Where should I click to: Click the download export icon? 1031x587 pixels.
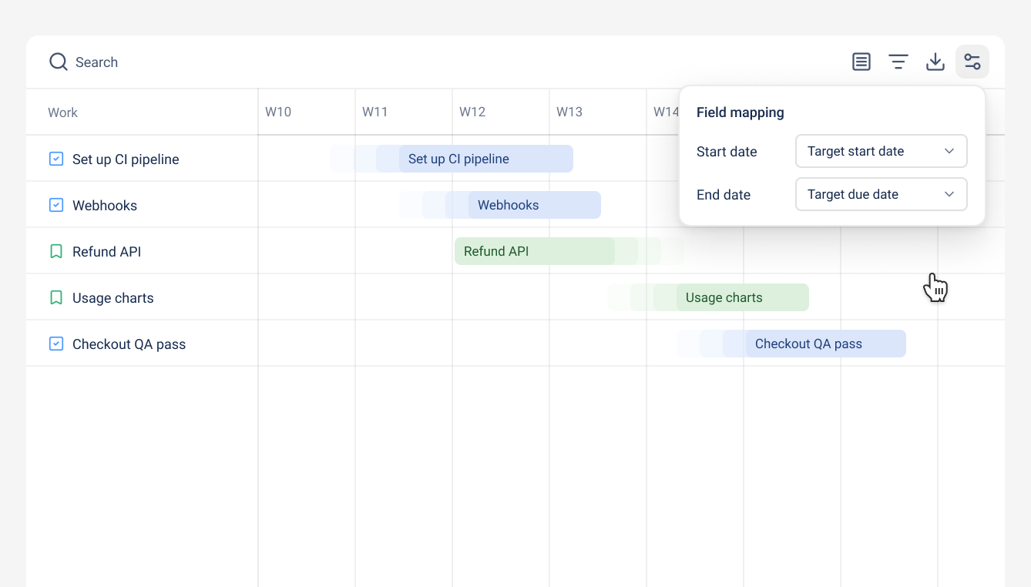point(935,62)
